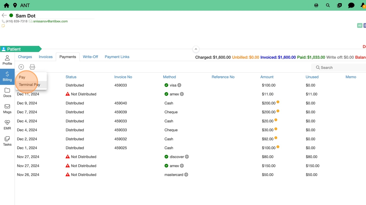Click the patient email address link
Viewport: 366px width, 205px height.
pos(50,21)
